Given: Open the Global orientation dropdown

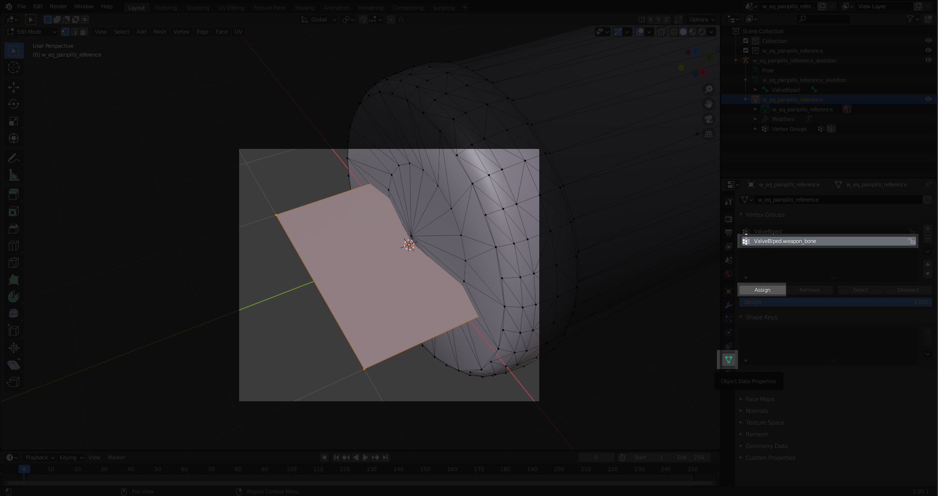Looking at the screenshot, I should tap(319, 20).
